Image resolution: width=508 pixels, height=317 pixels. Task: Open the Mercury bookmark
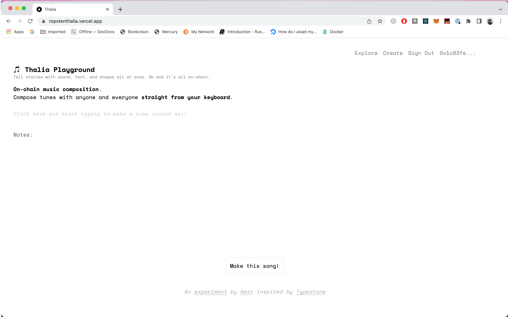coord(166,32)
